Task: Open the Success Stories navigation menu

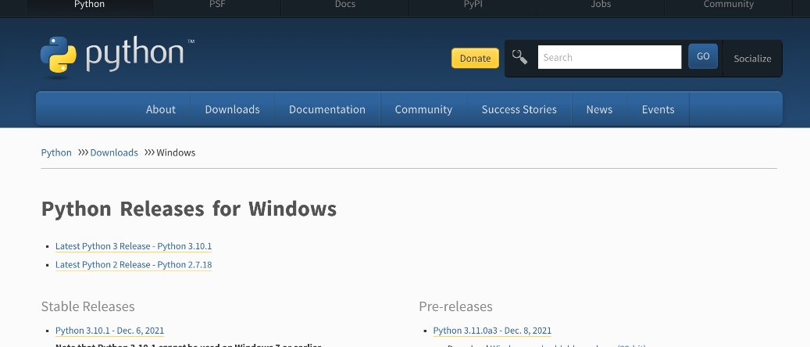Action: [519, 109]
